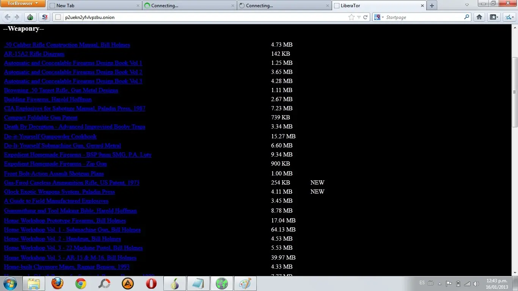
Task: Expand the address bar history dropdown arrow
Action: 359,17
